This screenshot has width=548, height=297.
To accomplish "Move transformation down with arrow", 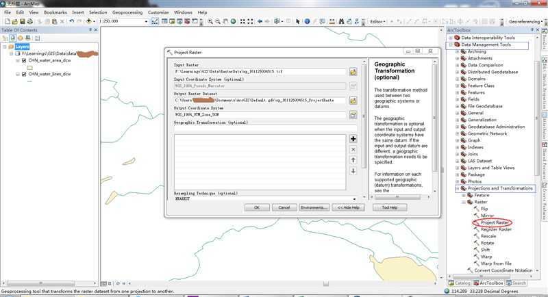I will coord(353,171).
